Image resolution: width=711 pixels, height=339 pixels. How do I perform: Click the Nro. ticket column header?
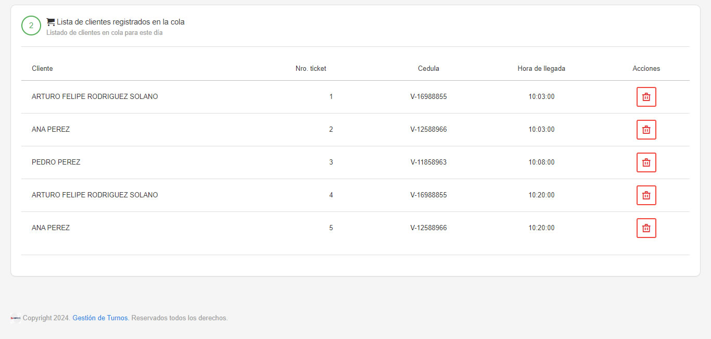click(x=311, y=69)
